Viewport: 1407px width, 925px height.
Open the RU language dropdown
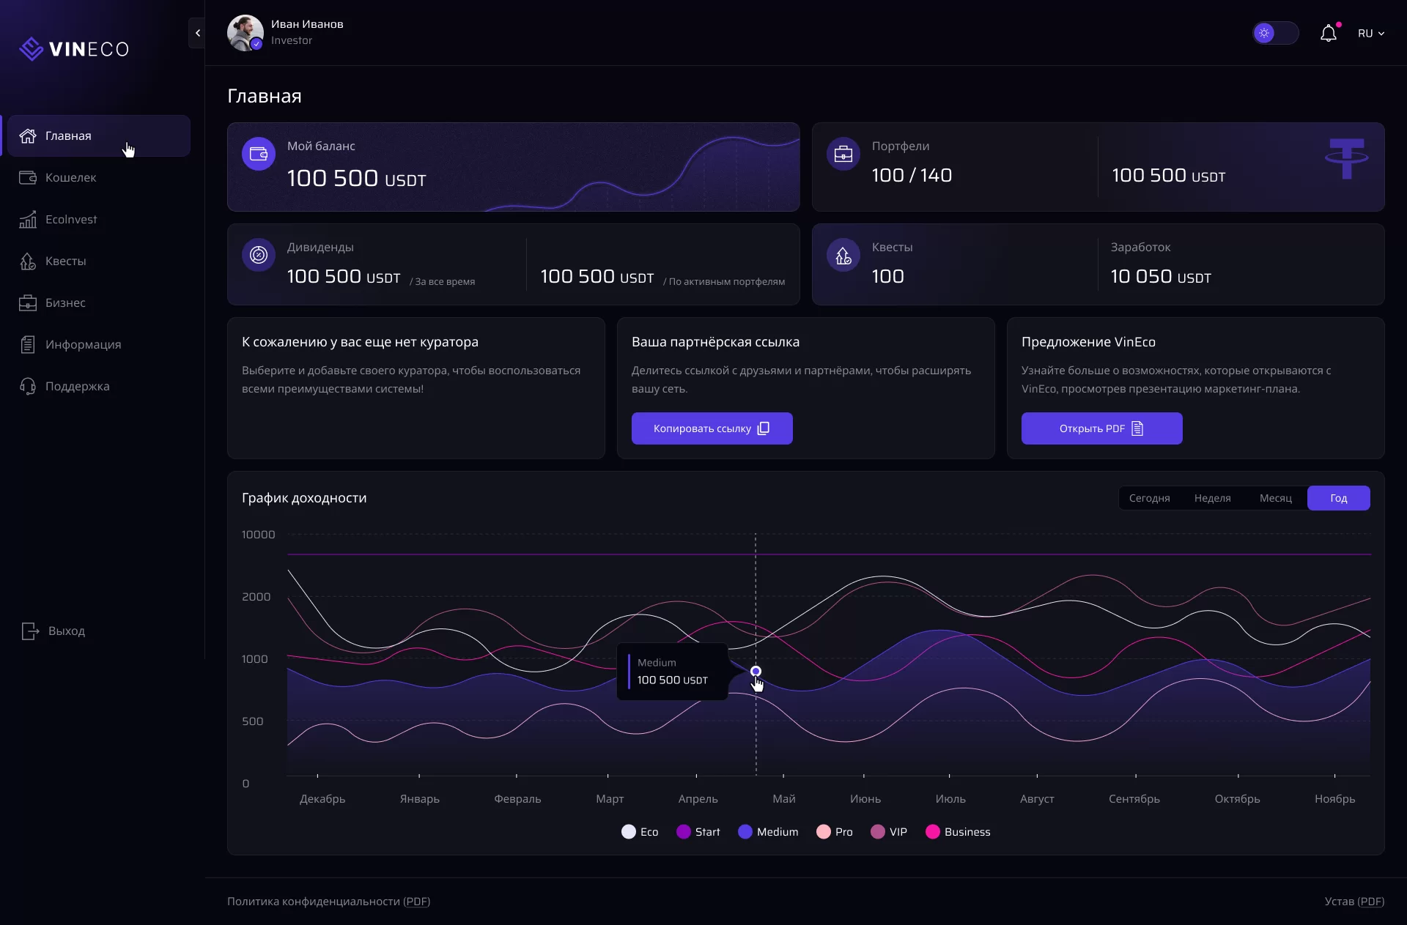click(1370, 34)
